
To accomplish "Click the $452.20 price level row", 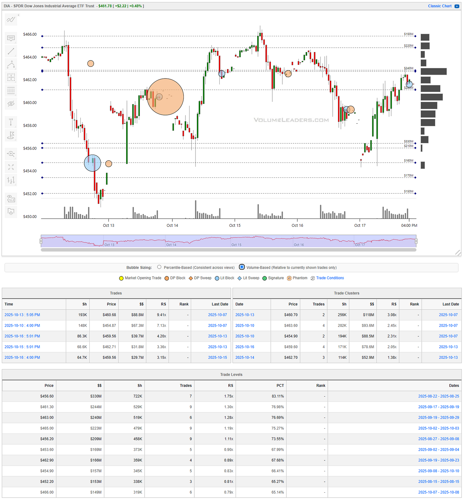I will (231, 482).
